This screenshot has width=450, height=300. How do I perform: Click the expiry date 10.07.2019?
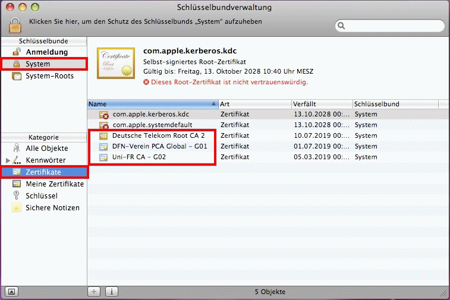tap(322, 135)
